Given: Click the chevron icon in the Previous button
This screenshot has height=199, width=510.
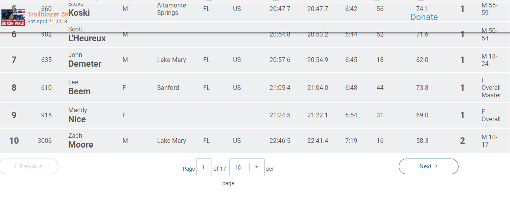Looking at the screenshot, I should 15,166.
